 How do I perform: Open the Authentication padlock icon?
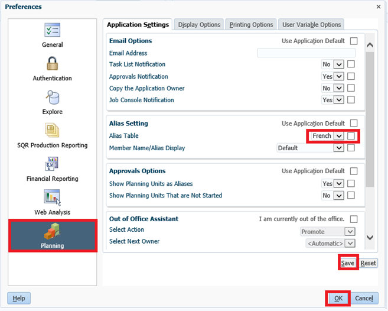pos(52,63)
